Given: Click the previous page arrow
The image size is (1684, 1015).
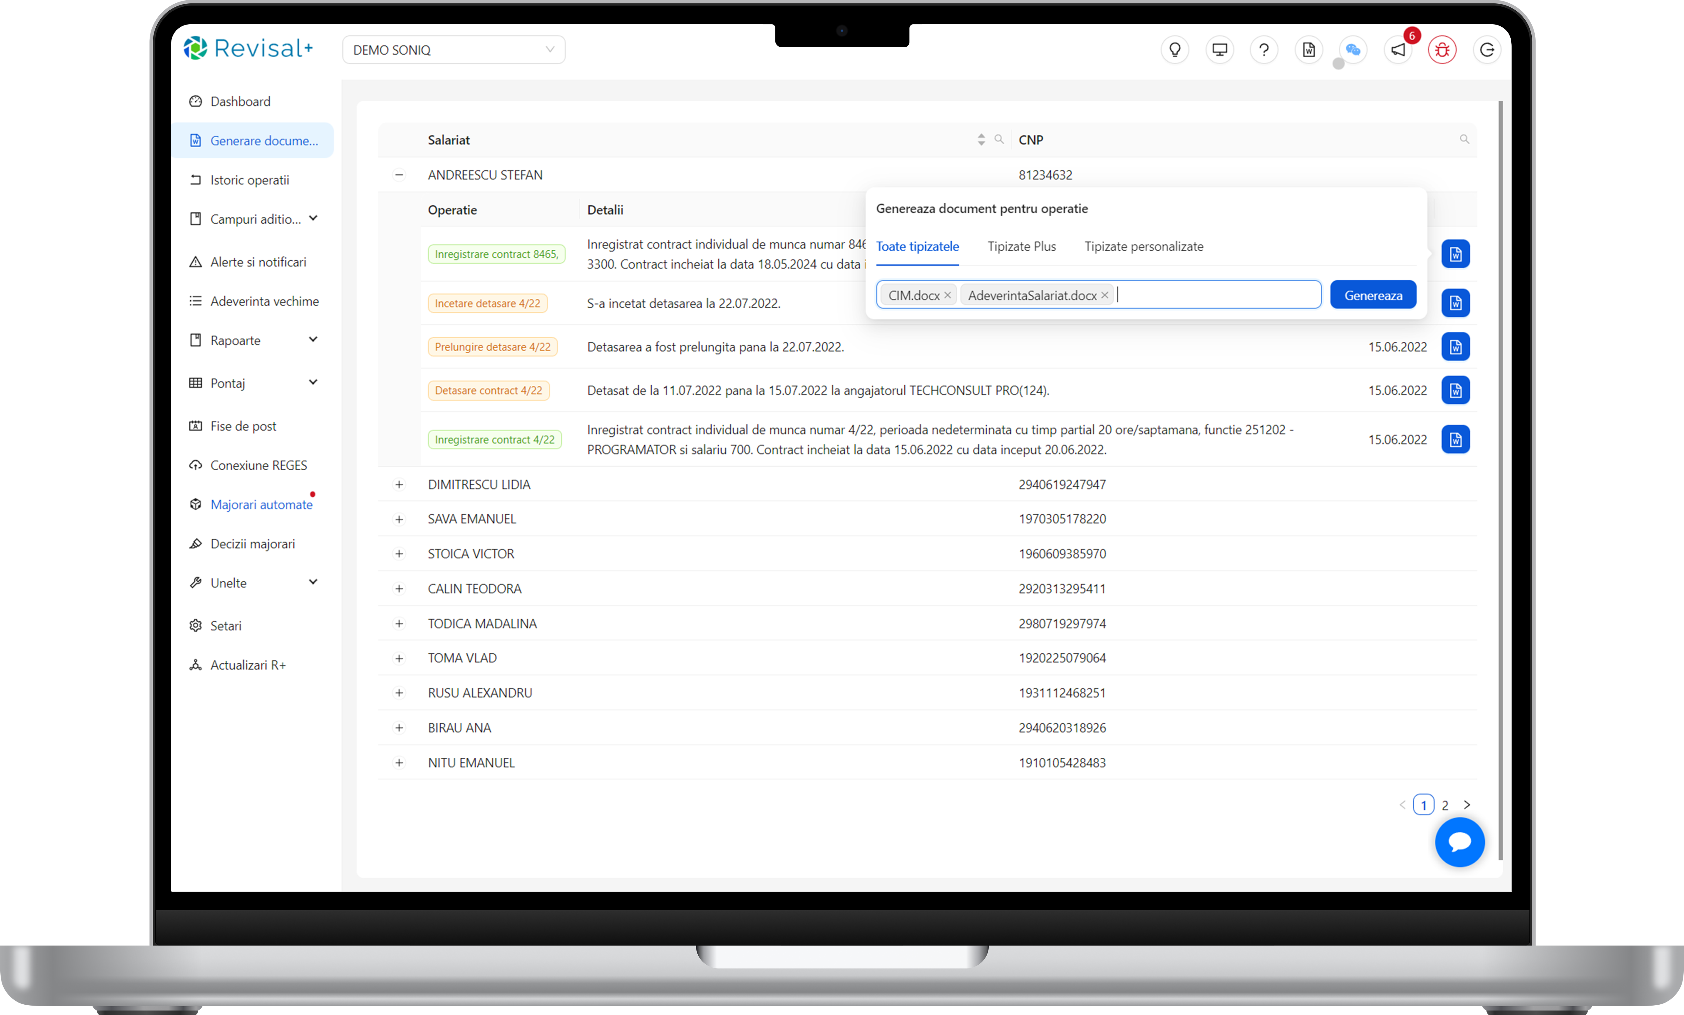Looking at the screenshot, I should point(1402,805).
